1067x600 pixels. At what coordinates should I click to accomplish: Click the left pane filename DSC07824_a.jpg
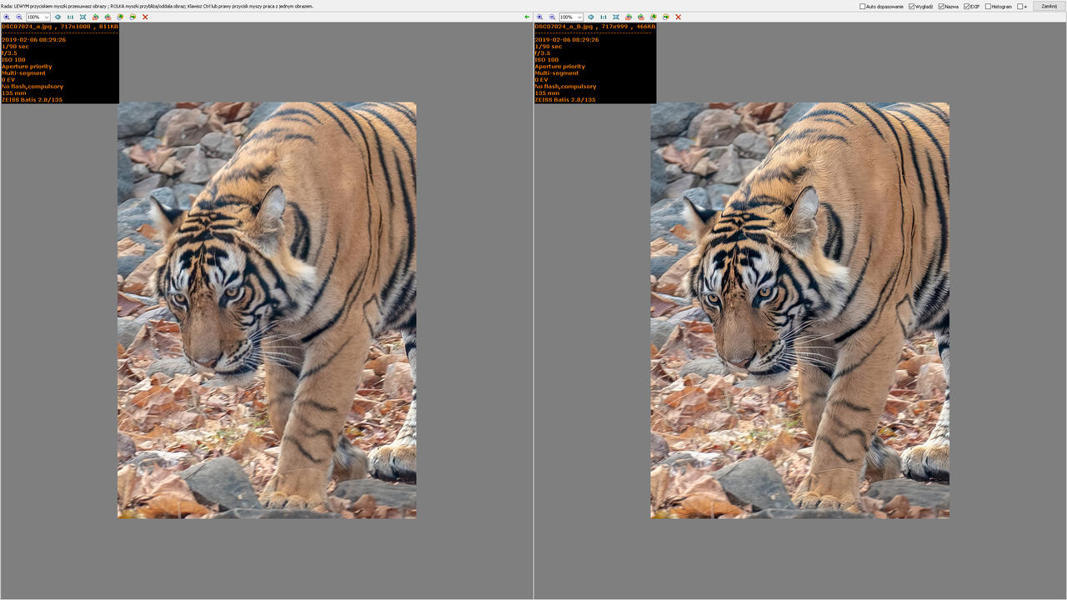[x=26, y=27]
